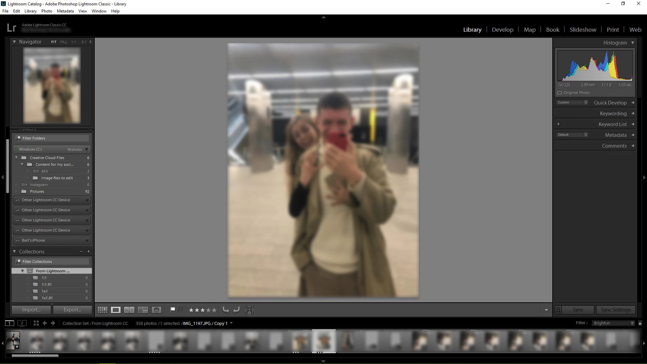
Task: Open Survey view
Action: coord(143,310)
